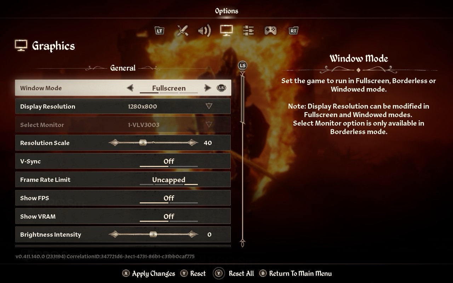This screenshot has width=453, height=283.
Task: Click Return To Main Menu
Action: 296,273
